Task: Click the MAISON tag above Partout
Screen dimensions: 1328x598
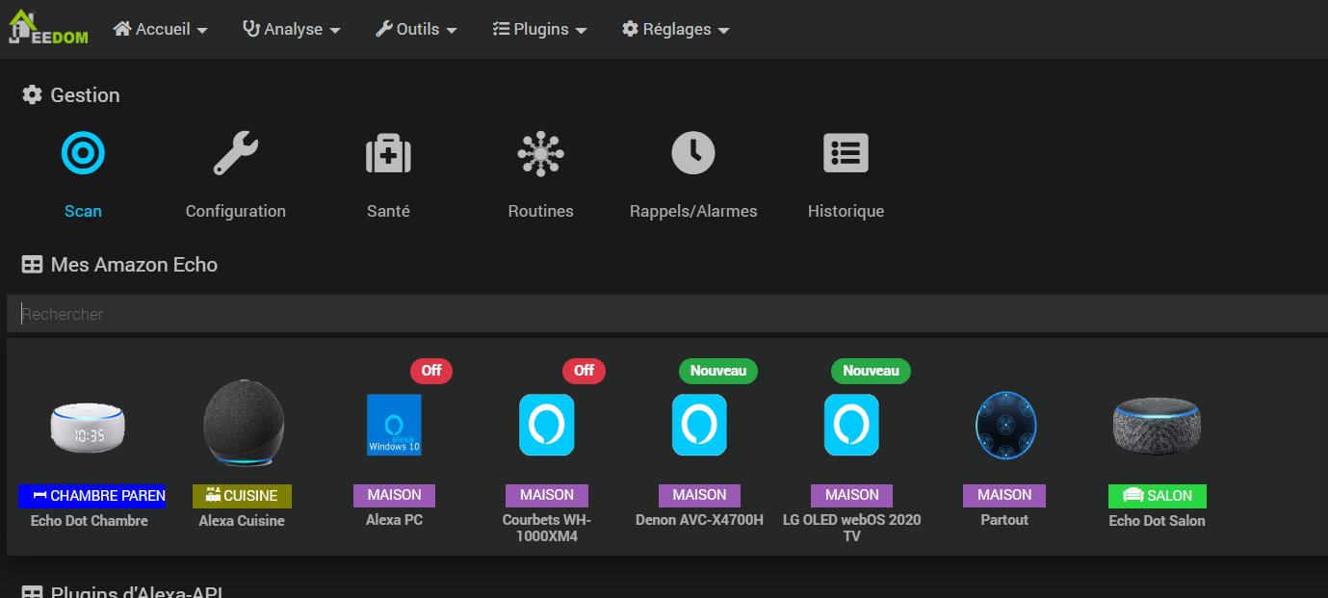Action: tap(1004, 495)
